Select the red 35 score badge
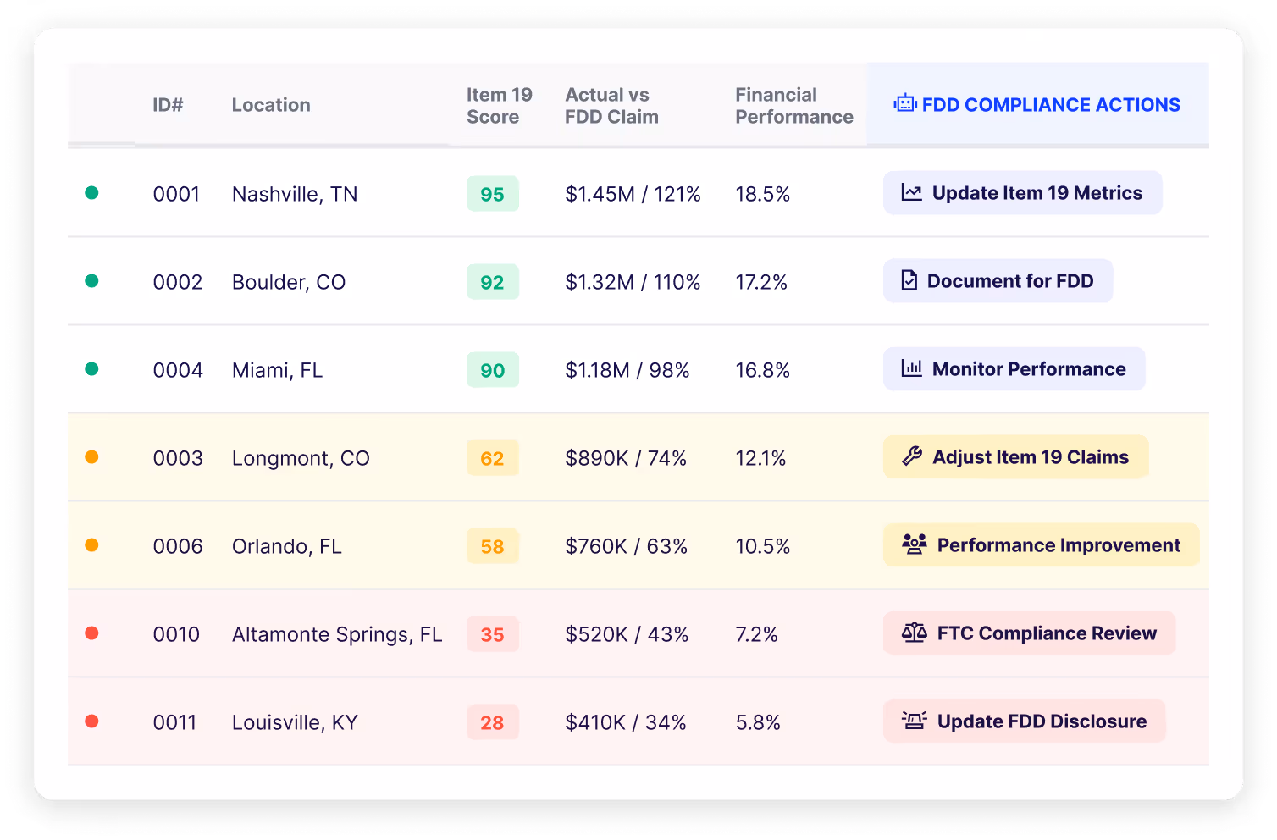This screenshot has width=1277, height=840. [492, 634]
